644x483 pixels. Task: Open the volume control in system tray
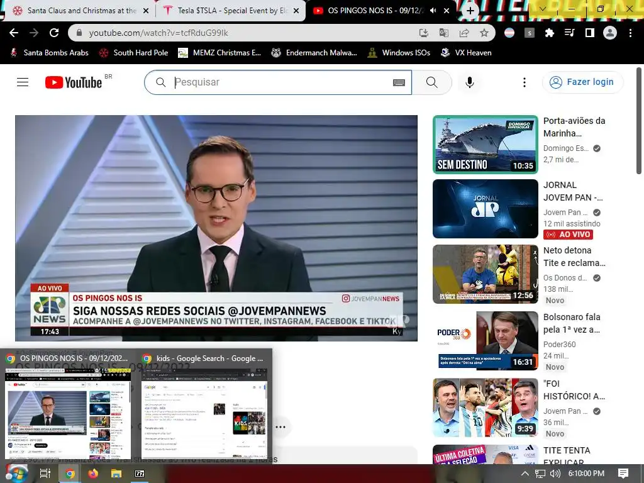click(555, 474)
